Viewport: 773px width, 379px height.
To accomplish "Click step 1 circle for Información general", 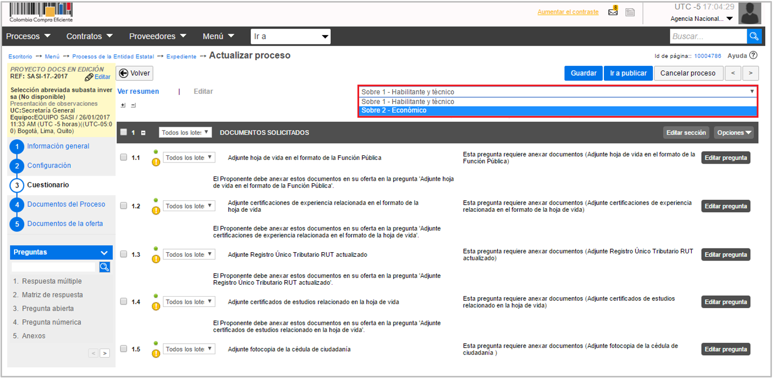I will pos(17,147).
